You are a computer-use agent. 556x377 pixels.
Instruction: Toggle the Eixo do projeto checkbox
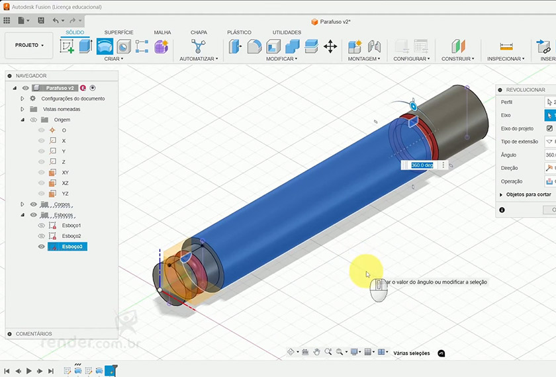coord(549,128)
